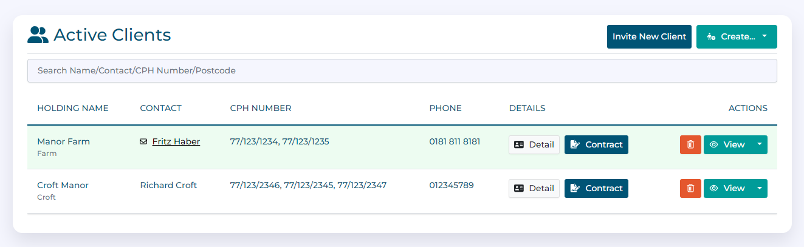Click the CPH Number column header
804x247 pixels.
[261, 108]
